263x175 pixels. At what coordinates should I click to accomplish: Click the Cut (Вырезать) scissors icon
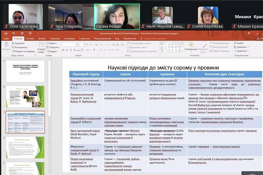point(13,43)
